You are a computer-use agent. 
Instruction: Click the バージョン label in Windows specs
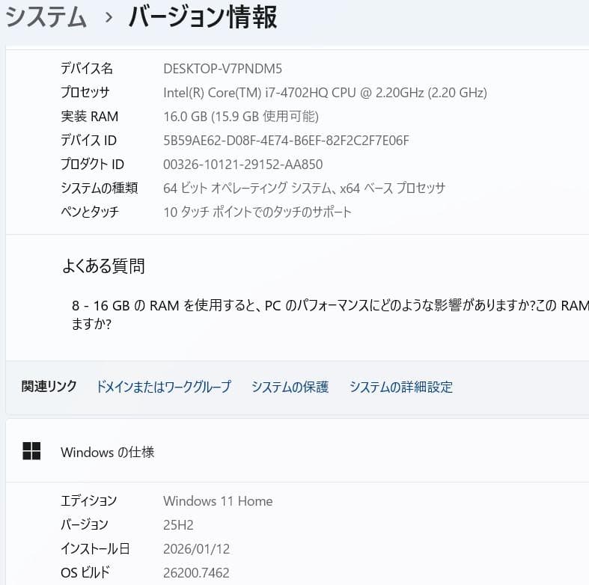(x=85, y=524)
